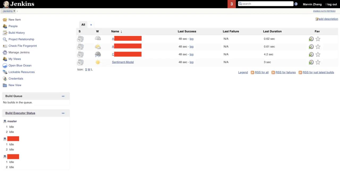Image resolution: width=340 pixels, height=173 pixels.
Task: Sort by Last Duration column header
Action: pyautogui.click(x=272, y=31)
